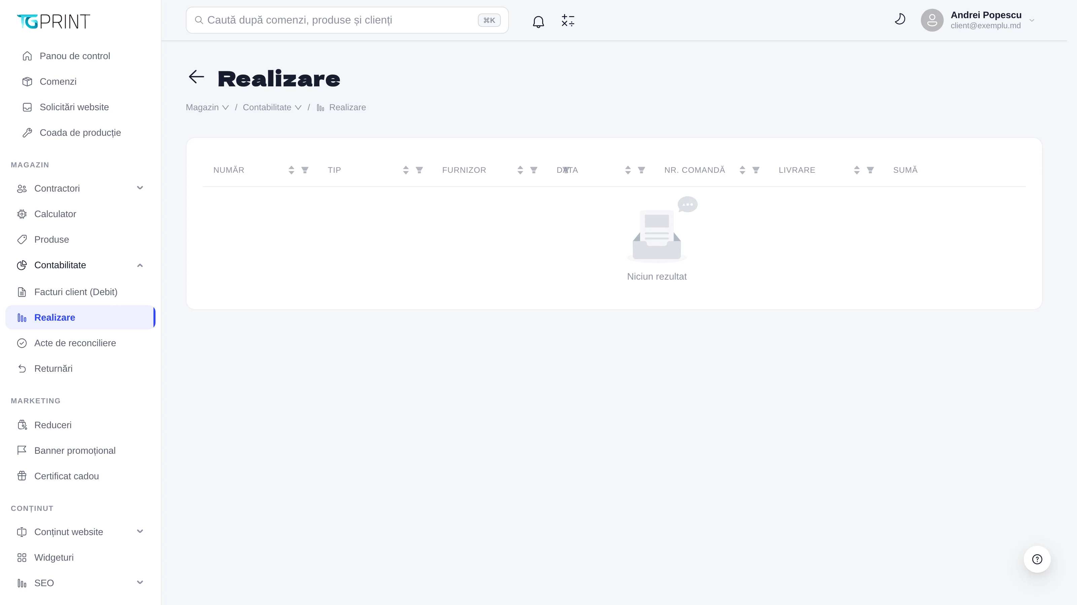Click the Realizare breadcrumb item
1077x605 pixels.
[x=341, y=107]
